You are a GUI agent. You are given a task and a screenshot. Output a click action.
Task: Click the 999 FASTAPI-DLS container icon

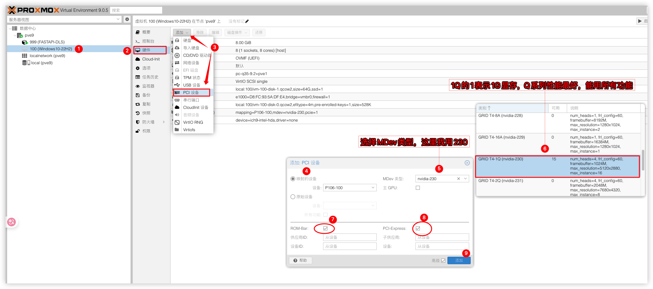25,42
